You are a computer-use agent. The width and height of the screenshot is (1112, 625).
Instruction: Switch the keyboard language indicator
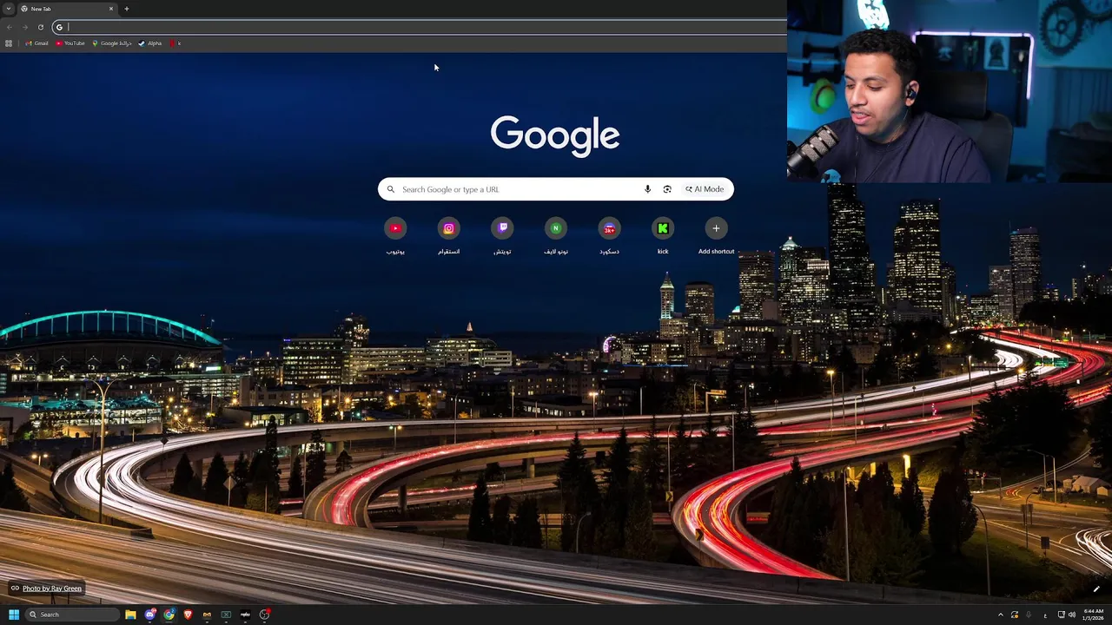[1045, 615]
